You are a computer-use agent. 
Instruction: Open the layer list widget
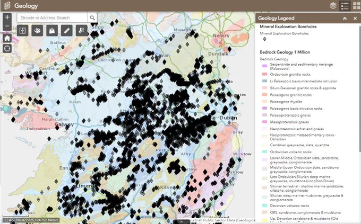333,6
